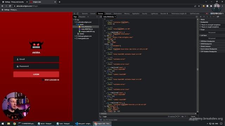225x126 pixels.
Task: Switch to the Network panel tab
Action: [108, 14]
